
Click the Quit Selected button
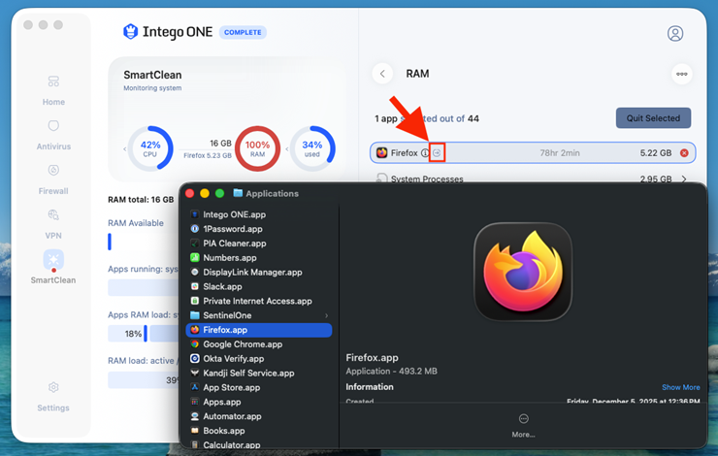653,118
